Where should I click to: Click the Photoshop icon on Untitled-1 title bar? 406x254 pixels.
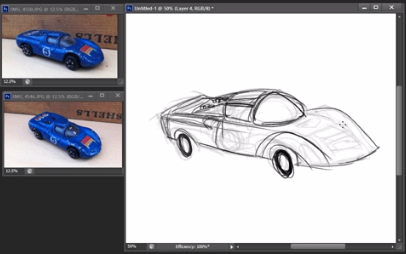click(130, 8)
